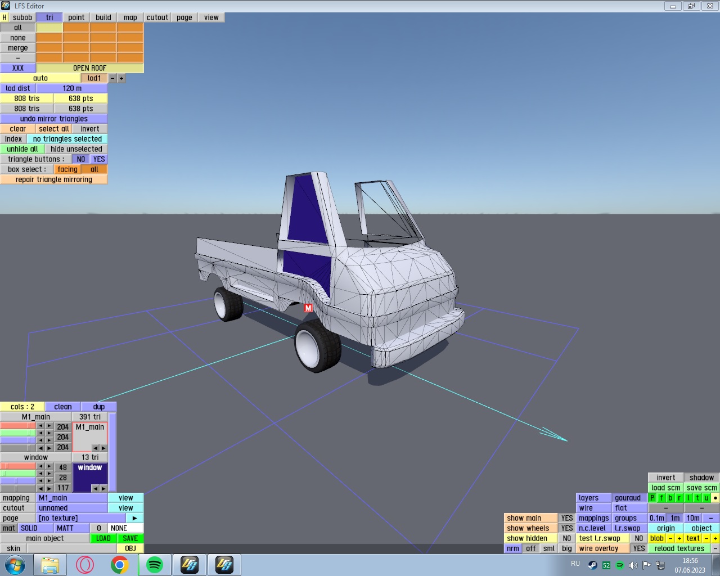
Task: Open Spotify from the taskbar
Action: tap(155, 565)
